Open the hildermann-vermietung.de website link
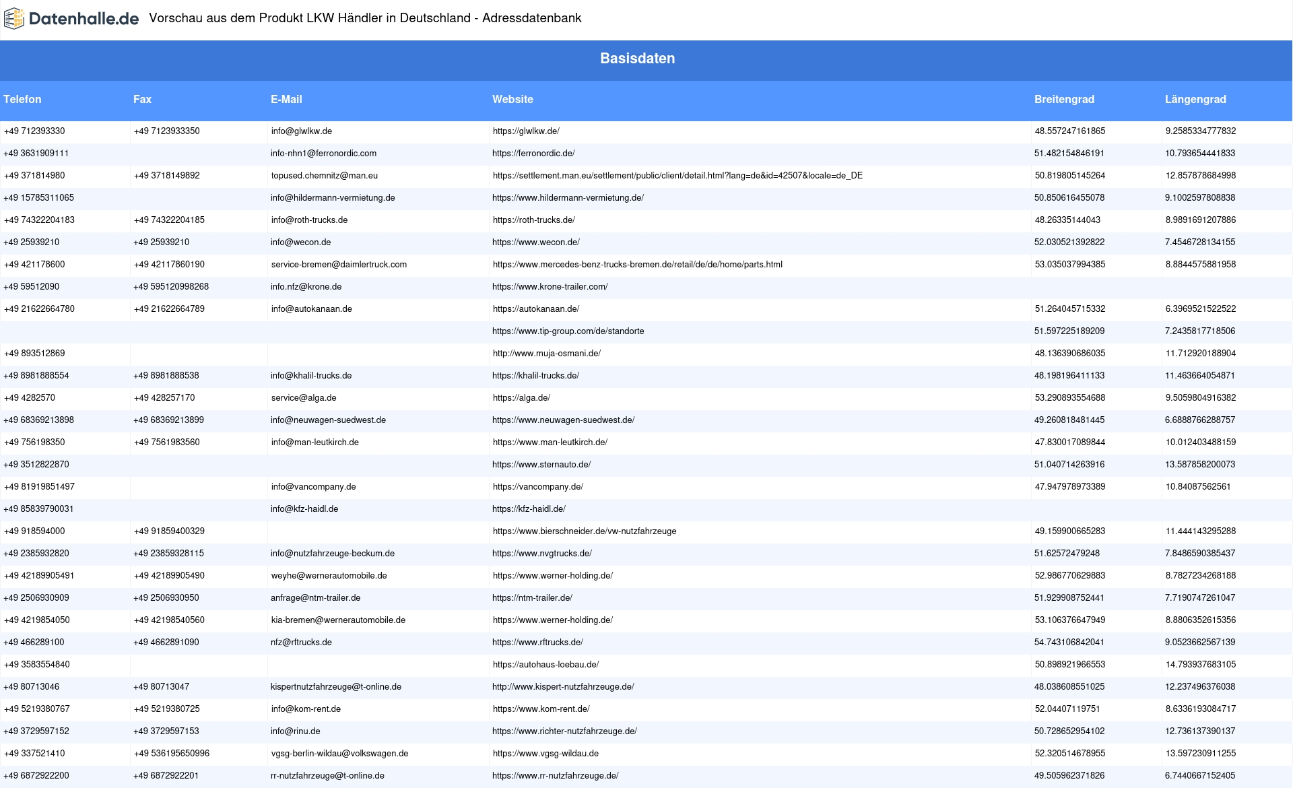The height and width of the screenshot is (788, 1293). coord(568,198)
